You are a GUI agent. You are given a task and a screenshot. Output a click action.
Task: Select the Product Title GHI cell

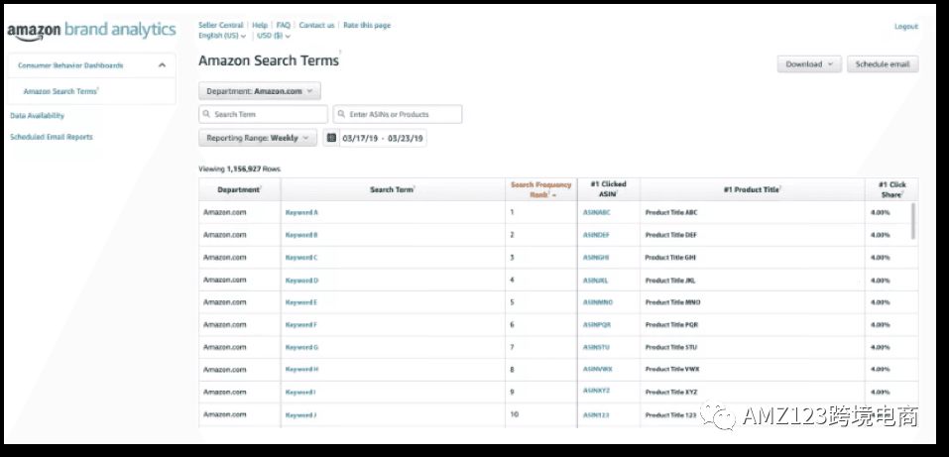[x=753, y=258]
